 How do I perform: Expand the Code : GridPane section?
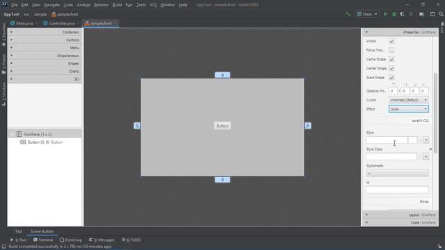pos(400,222)
